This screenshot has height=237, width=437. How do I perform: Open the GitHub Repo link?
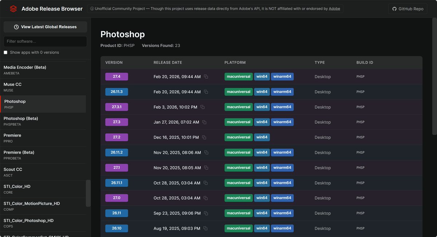tap(408, 9)
